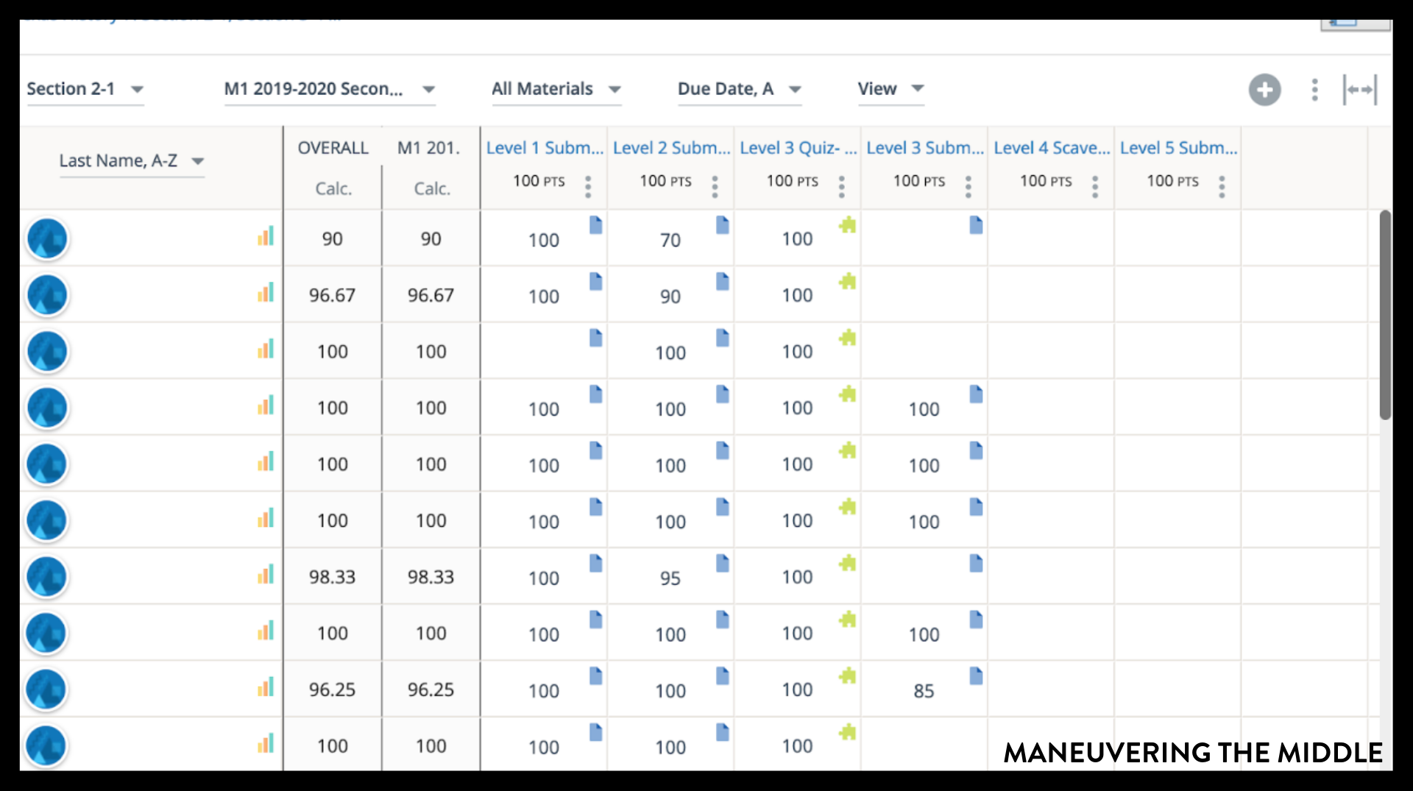Open the first student's analytics bar chart icon

point(266,235)
